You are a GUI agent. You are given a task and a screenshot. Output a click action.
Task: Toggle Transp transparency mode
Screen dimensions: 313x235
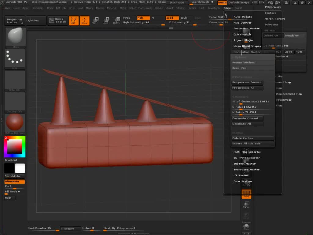(246, 205)
